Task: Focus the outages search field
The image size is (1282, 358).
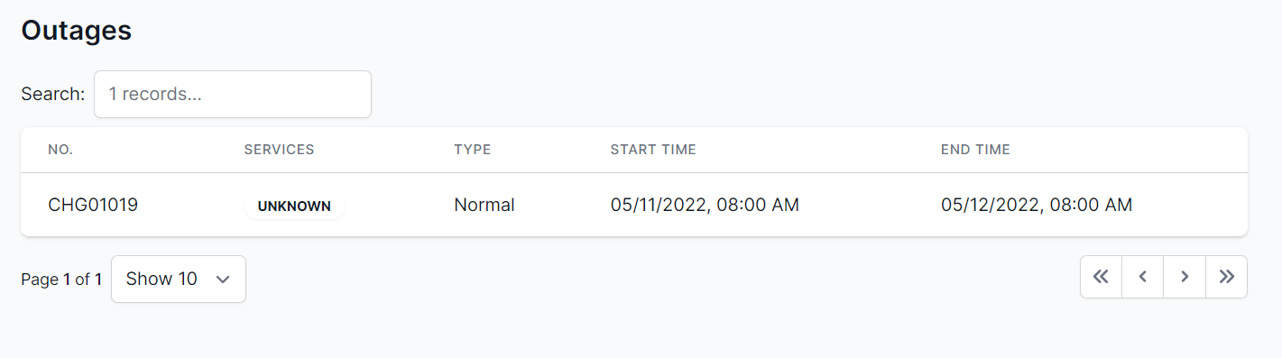Action: pyautogui.click(x=233, y=94)
